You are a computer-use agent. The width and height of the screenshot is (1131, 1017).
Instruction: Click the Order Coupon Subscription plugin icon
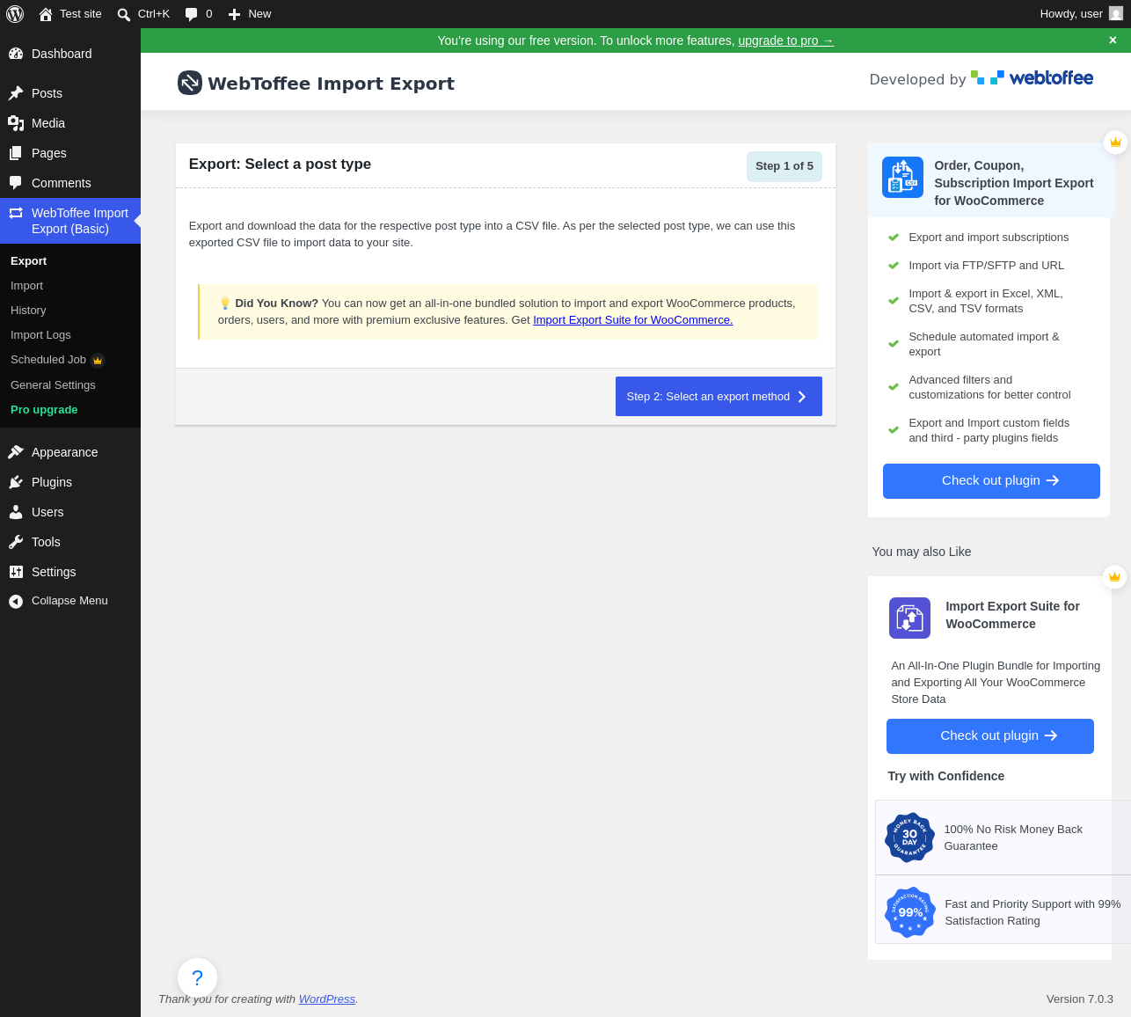tap(902, 177)
